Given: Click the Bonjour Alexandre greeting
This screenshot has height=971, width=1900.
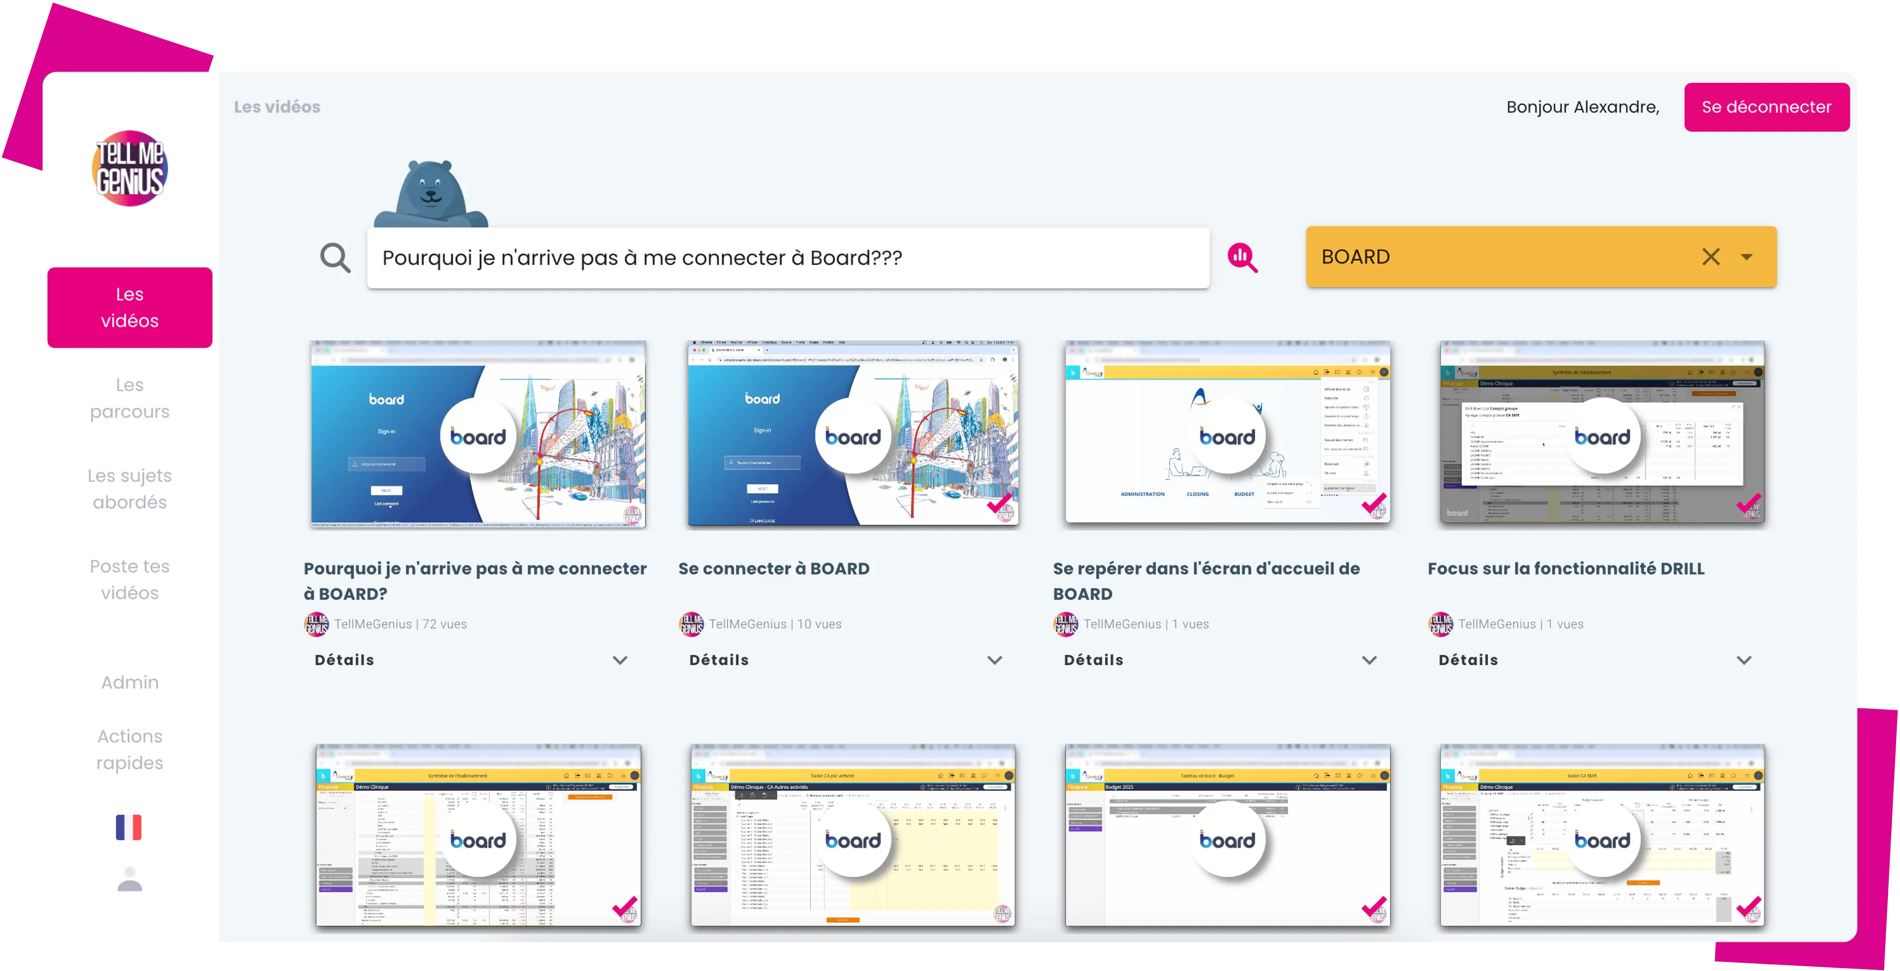Looking at the screenshot, I should coord(1583,108).
